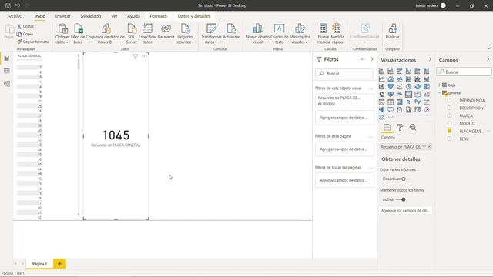Switch to the Model view in sidebar

point(7,84)
